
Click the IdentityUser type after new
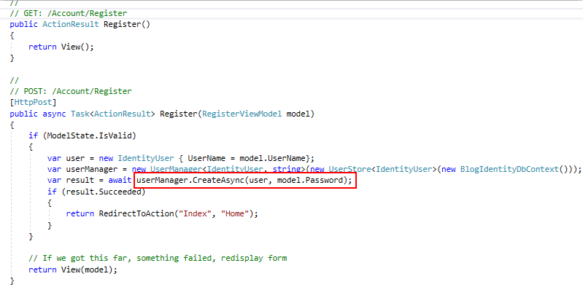click(x=146, y=158)
